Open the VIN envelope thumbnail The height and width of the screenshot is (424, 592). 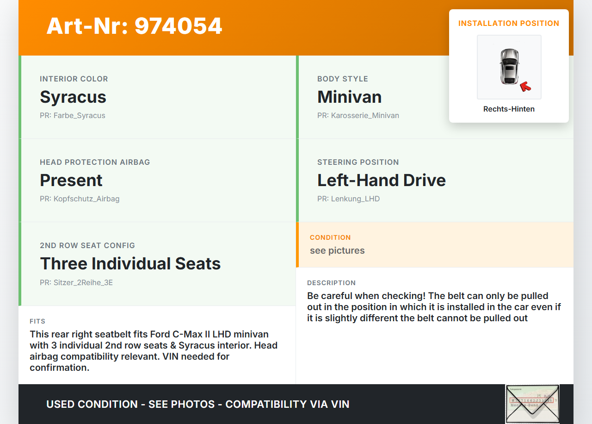pyautogui.click(x=532, y=404)
